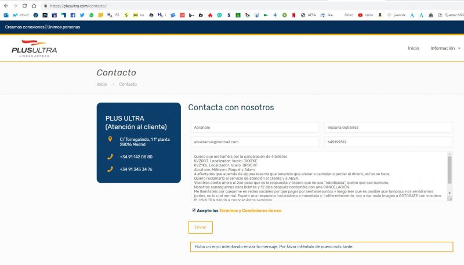Screen dimensions: 464x265
Task: Click phone icon next to +34 91 345 34 76
Action: click(x=110, y=169)
